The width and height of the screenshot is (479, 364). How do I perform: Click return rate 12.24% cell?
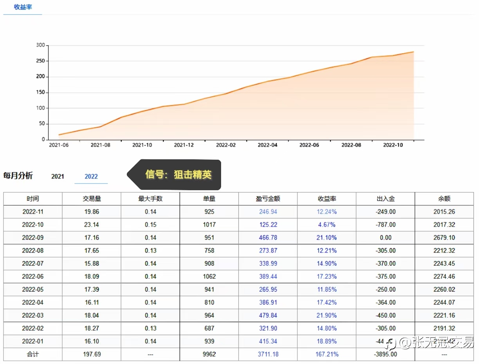pyautogui.click(x=327, y=212)
